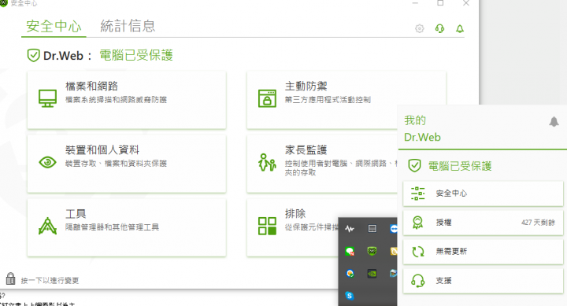Image resolution: width=567 pixels, height=306 pixels.
Task: Open the 家長監護 parental control card
Action: coord(322,164)
